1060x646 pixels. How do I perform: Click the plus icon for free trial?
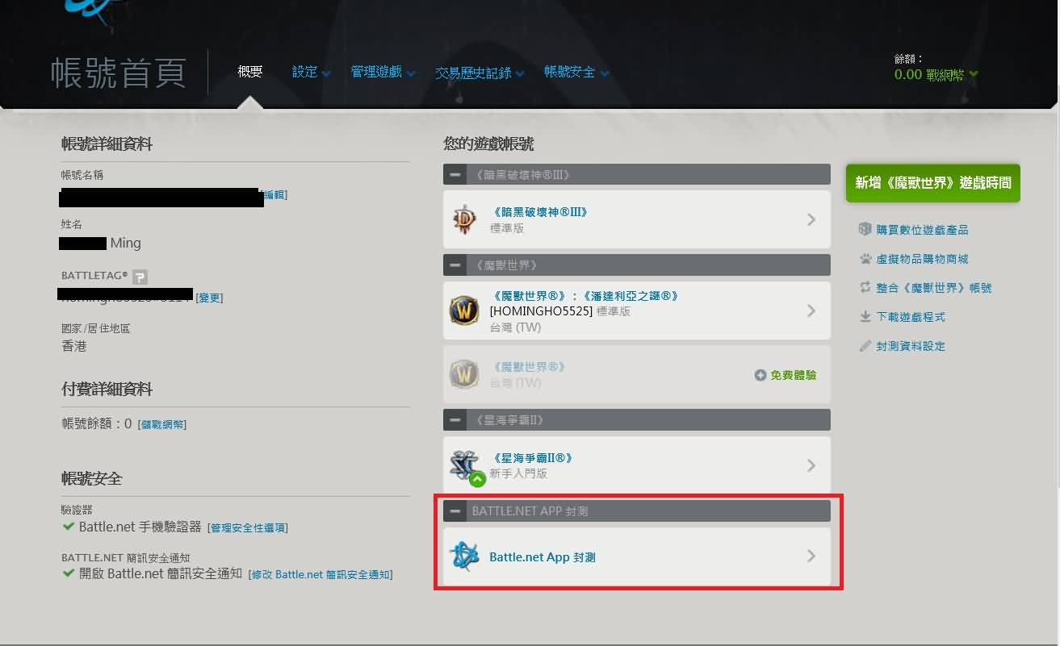click(x=760, y=375)
